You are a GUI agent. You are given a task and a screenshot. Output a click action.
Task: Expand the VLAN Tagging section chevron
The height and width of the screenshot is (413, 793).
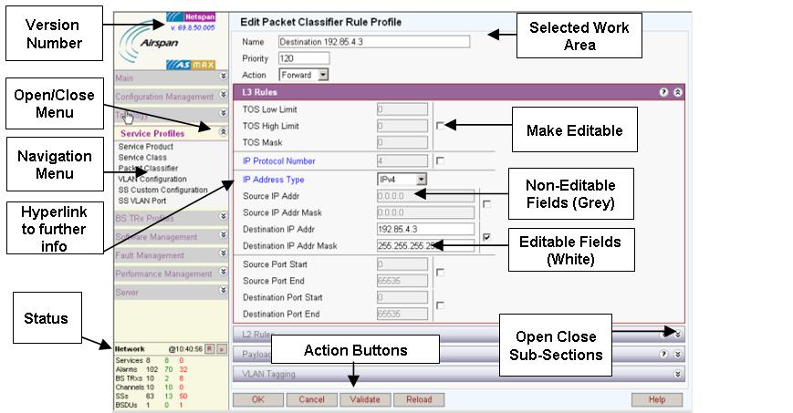point(677,374)
